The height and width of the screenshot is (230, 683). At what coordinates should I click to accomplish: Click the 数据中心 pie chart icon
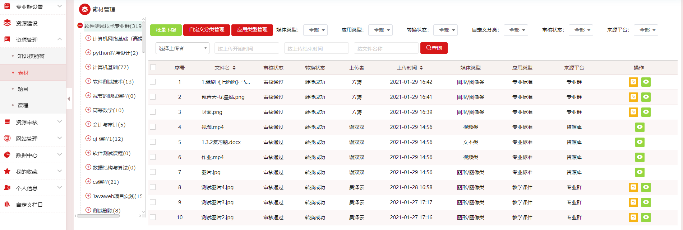click(x=7, y=155)
